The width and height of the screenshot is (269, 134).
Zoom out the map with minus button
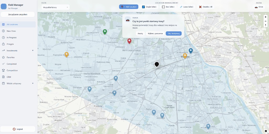(265, 21)
